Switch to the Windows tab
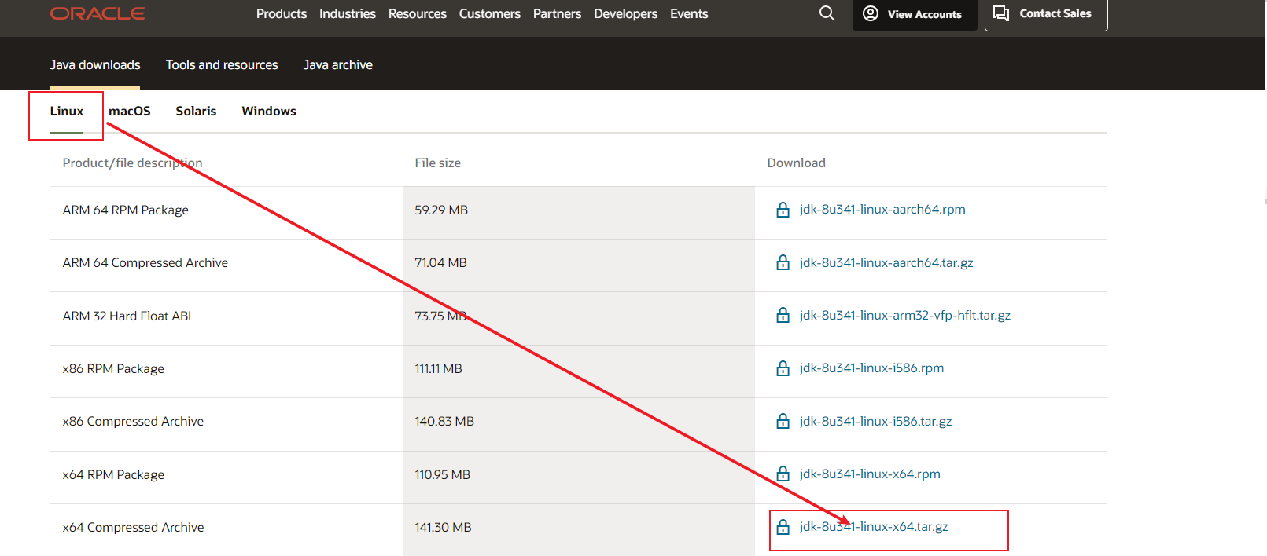 point(269,111)
